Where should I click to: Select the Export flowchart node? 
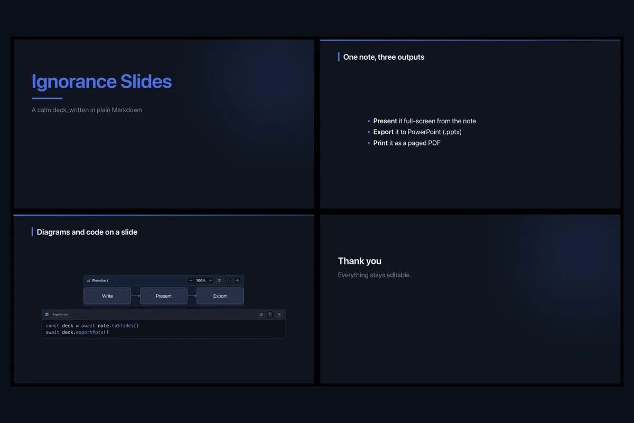[220, 296]
